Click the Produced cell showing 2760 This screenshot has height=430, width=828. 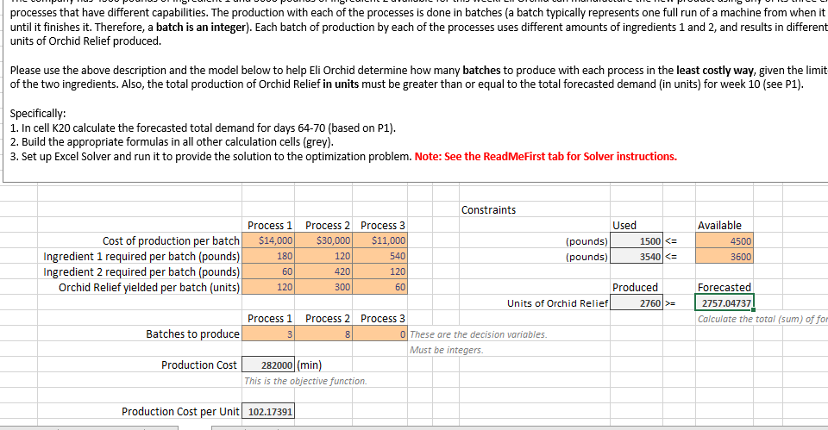point(637,303)
